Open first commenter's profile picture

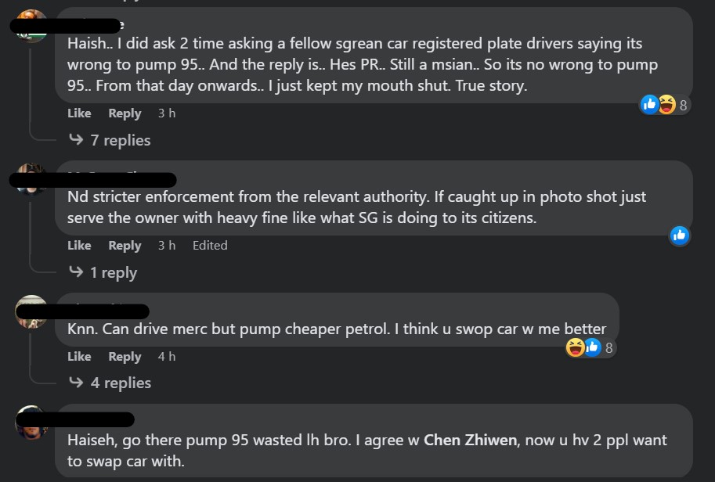(32, 26)
